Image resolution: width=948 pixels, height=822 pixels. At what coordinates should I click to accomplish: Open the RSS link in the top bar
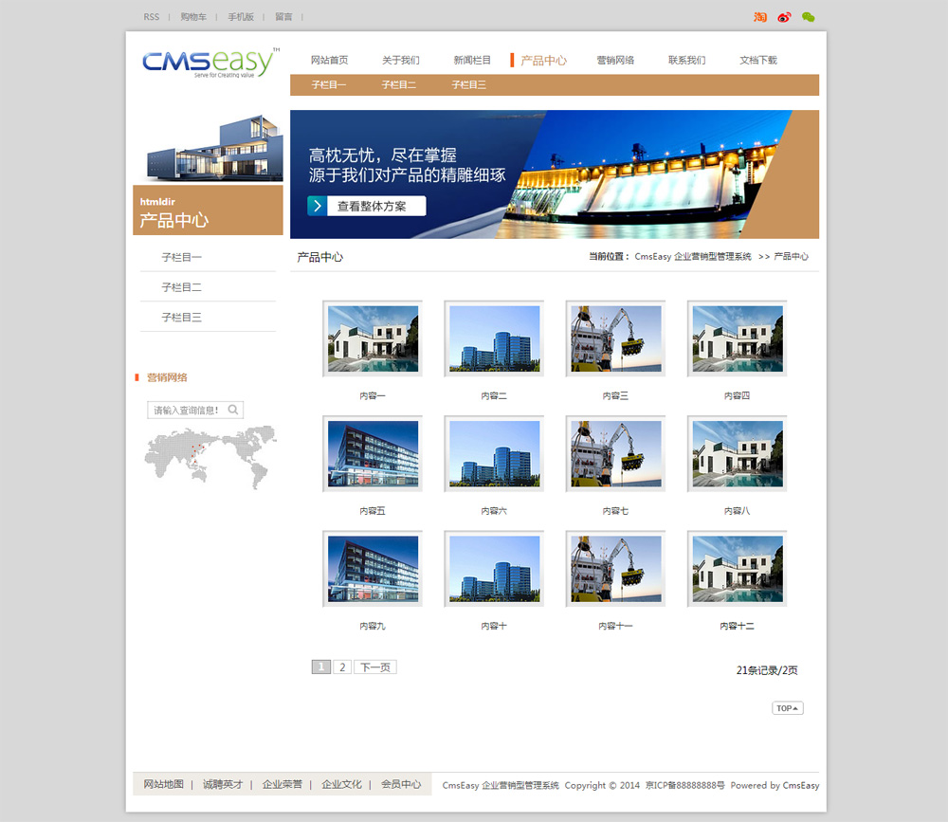tap(152, 17)
